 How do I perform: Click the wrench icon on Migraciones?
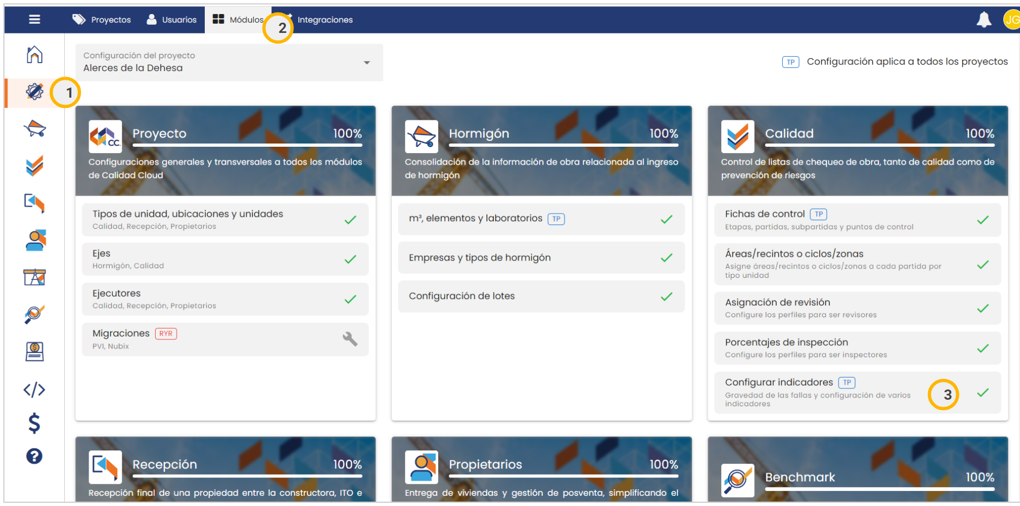coord(350,339)
